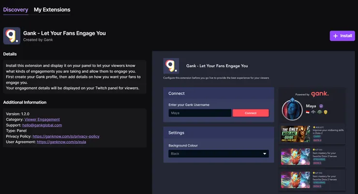Screen dimensions: 358x194
Task: Open 'The Only Midlane Guide' thumbnail
Action: point(296,134)
